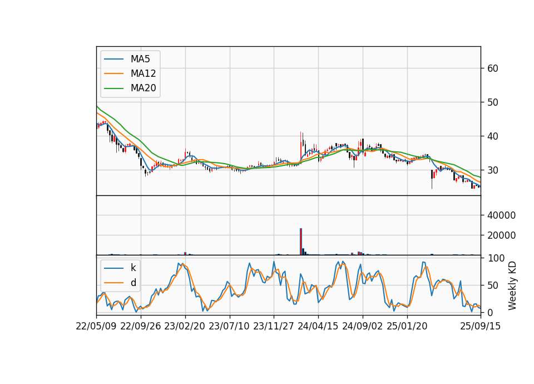This screenshot has height=384, width=534.
Task: Click the orange MA12 legend line sample
Action: pos(113,73)
